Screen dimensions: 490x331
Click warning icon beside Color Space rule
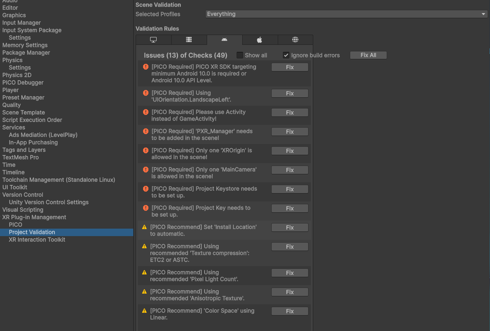click(x=144, y=311)
